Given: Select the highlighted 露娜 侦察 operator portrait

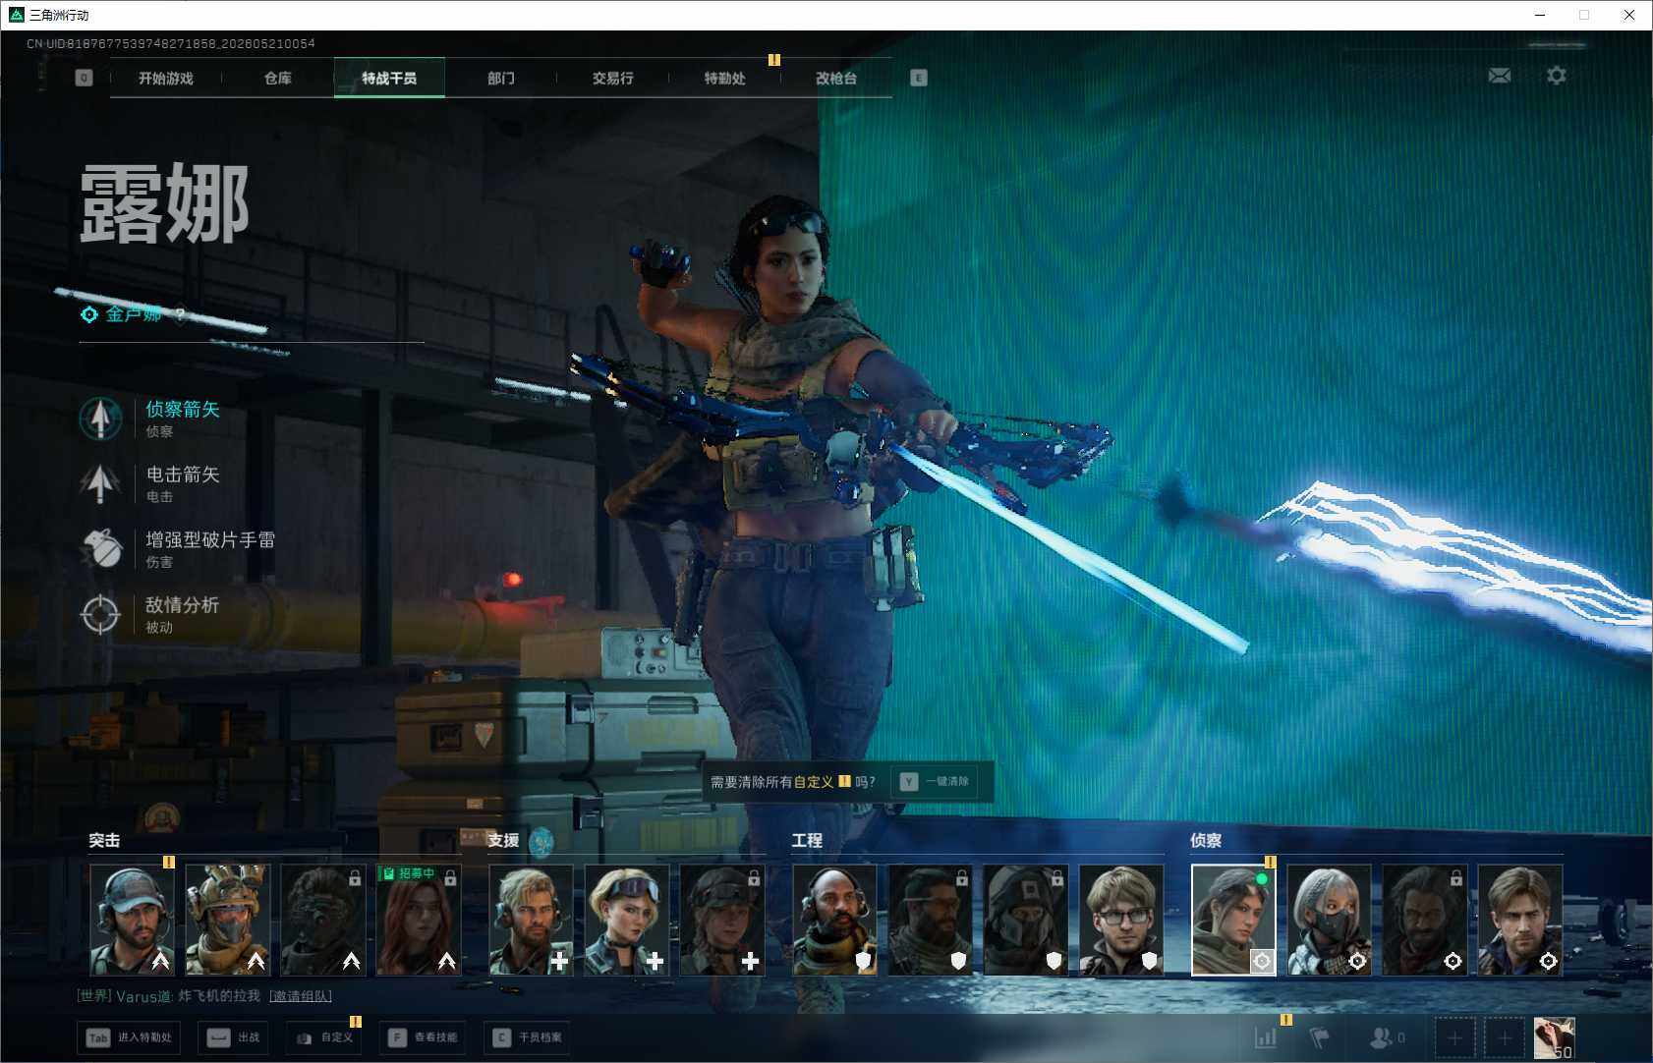Looking at the screenshot, I should (x=1233, y=920).
